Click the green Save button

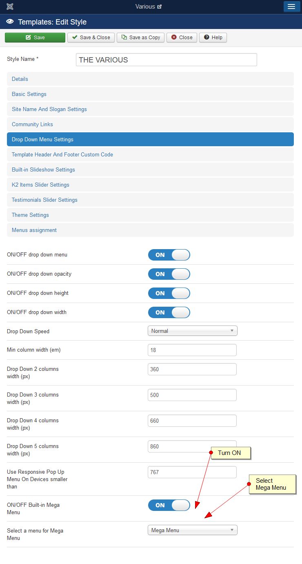35,37
